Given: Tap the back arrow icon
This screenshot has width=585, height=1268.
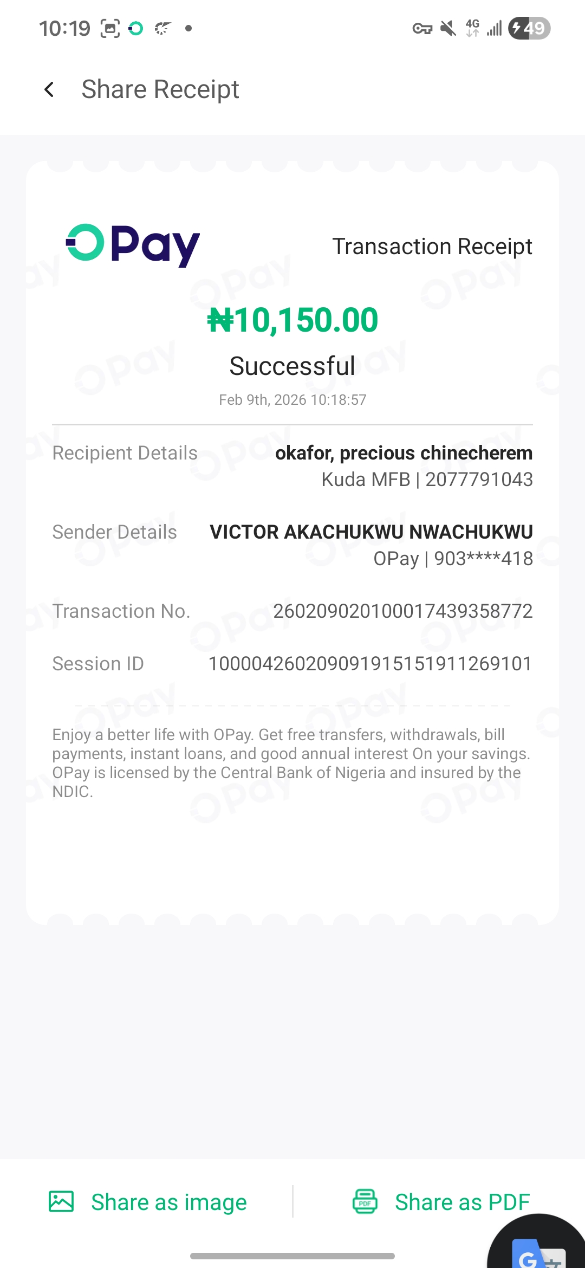Looking at the screenshot, I should click(x=49, y=89).
